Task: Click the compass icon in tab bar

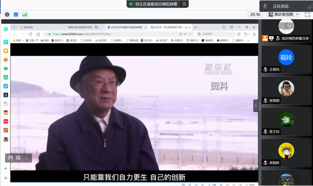Action: coord(14,27)
